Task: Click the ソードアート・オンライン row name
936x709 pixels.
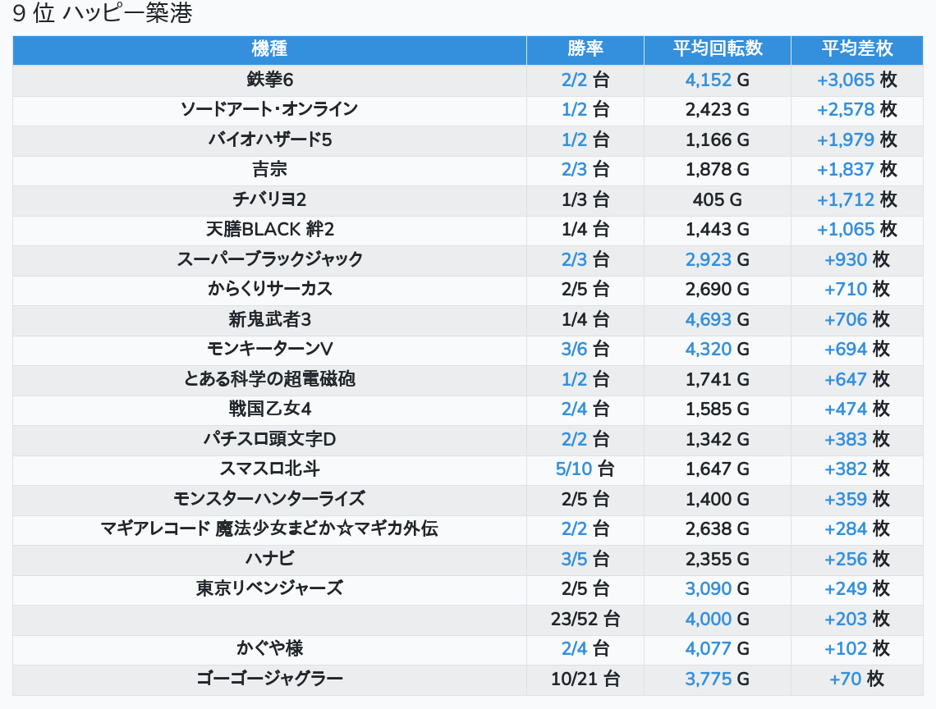Action: 269,109
